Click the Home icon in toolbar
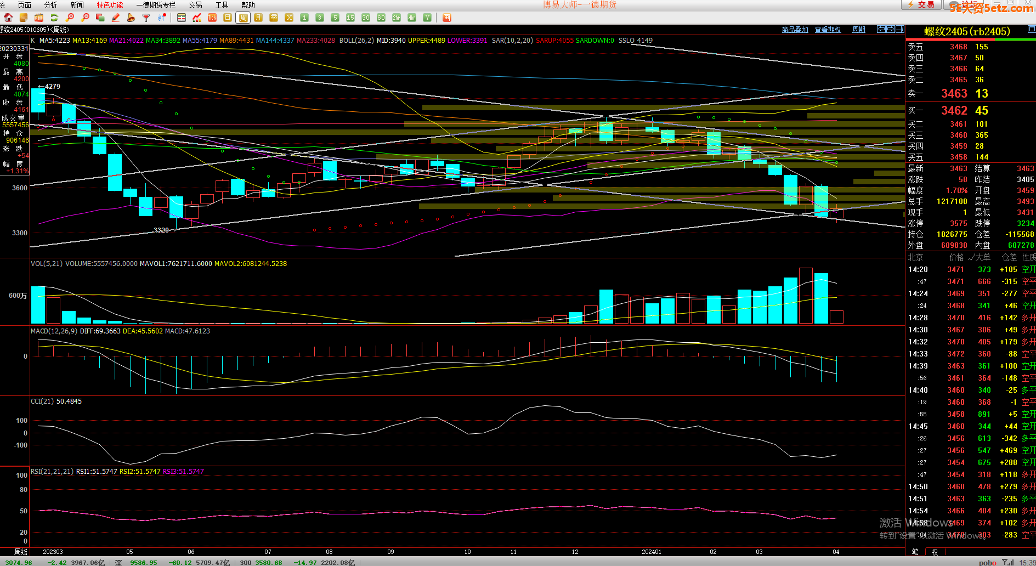Image resolution: width=1036 pixels, height=566 pixels. click(x=8, y=18)
